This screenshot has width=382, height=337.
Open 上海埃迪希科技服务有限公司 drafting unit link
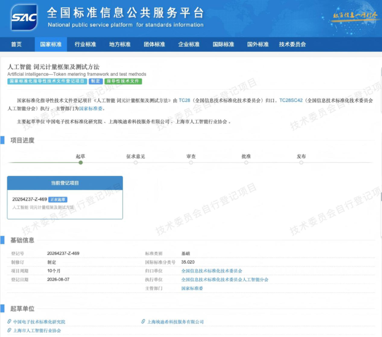(176, 322)
